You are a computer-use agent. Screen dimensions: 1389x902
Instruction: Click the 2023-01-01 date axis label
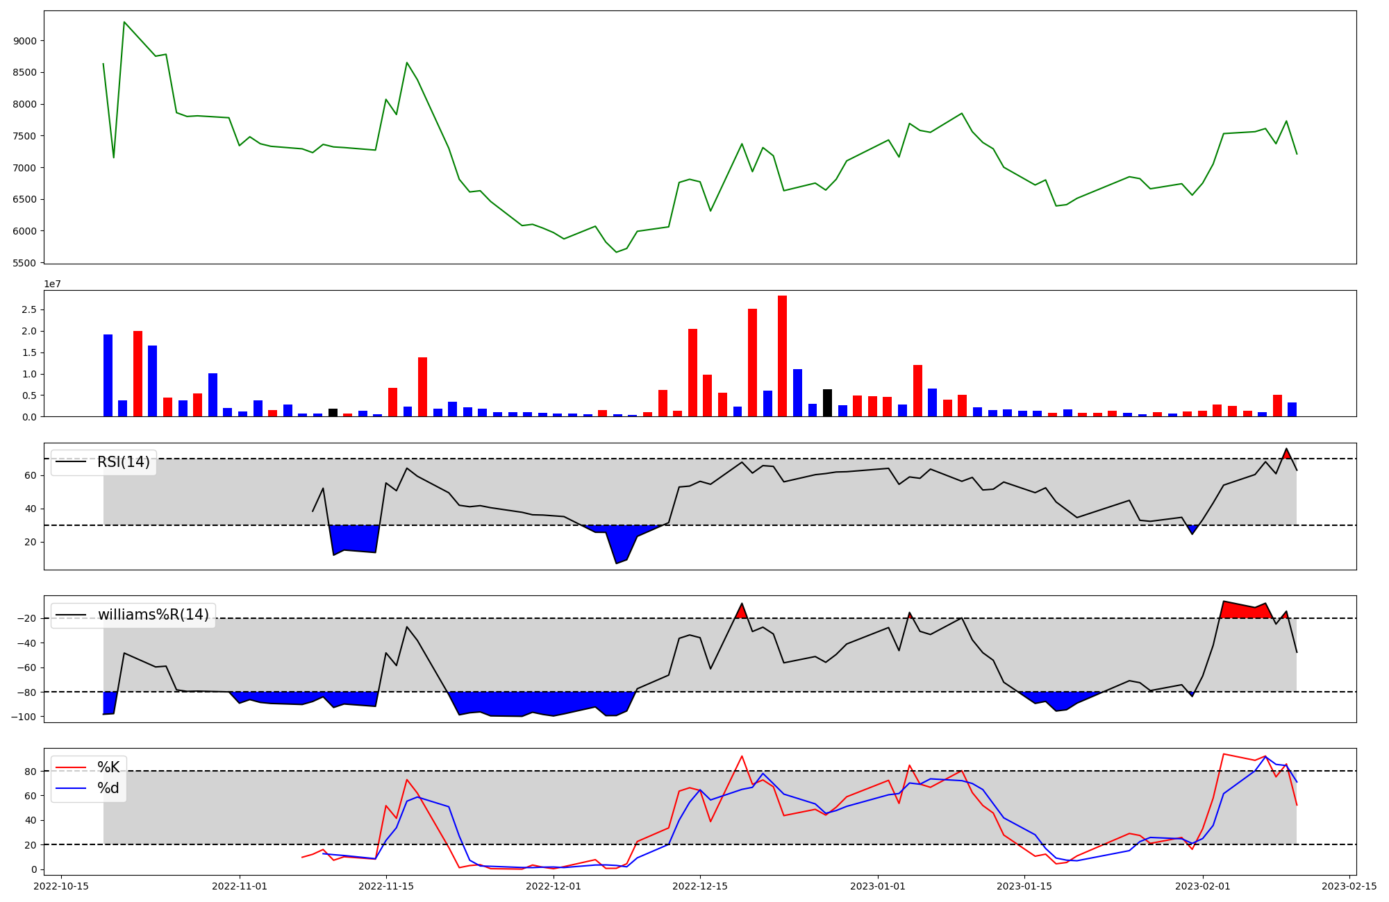[878, 886]
